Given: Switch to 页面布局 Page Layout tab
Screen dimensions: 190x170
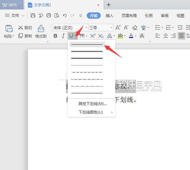Looking at the screenshot, I should click(129, 16).
